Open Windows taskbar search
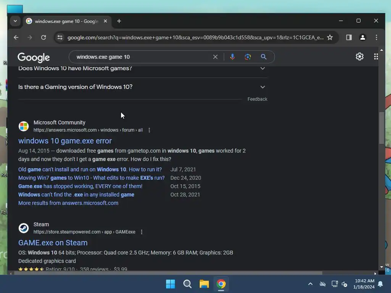 pos(187,284)
